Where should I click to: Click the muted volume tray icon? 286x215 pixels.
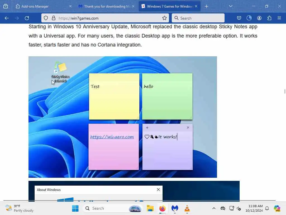click(239, 208)
